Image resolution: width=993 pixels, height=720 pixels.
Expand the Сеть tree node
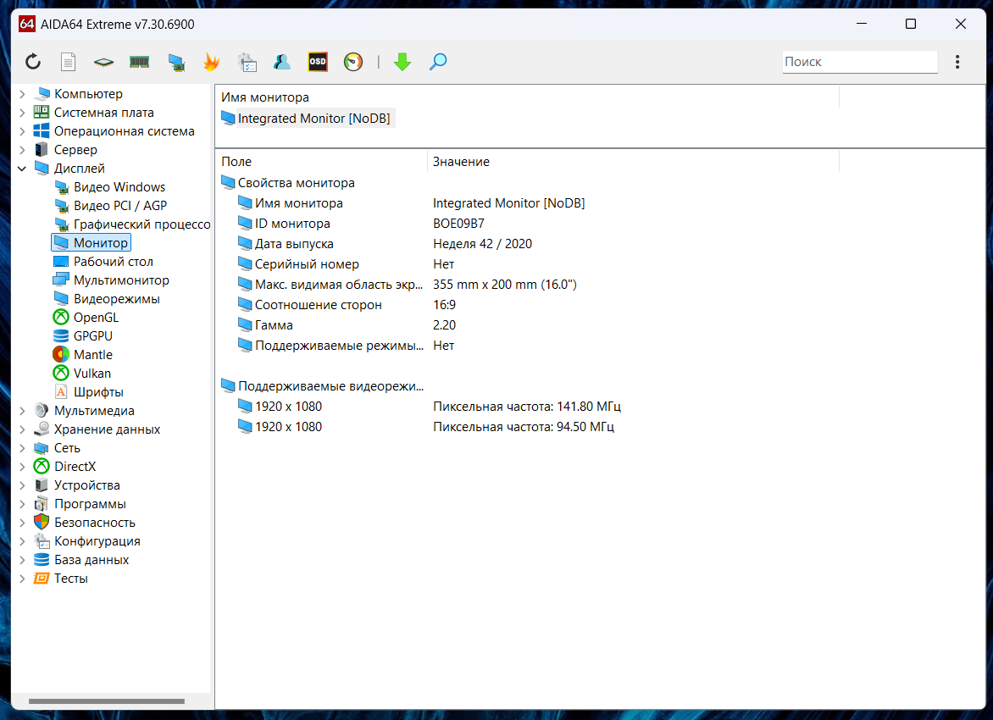[x=22, y=448]
